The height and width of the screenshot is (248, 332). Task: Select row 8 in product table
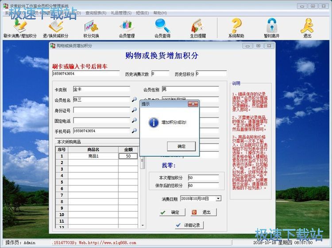coord(97,202)
